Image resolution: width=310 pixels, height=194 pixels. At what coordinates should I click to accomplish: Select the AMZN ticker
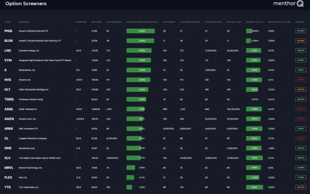pyautogui.click(x=9, y=119)
